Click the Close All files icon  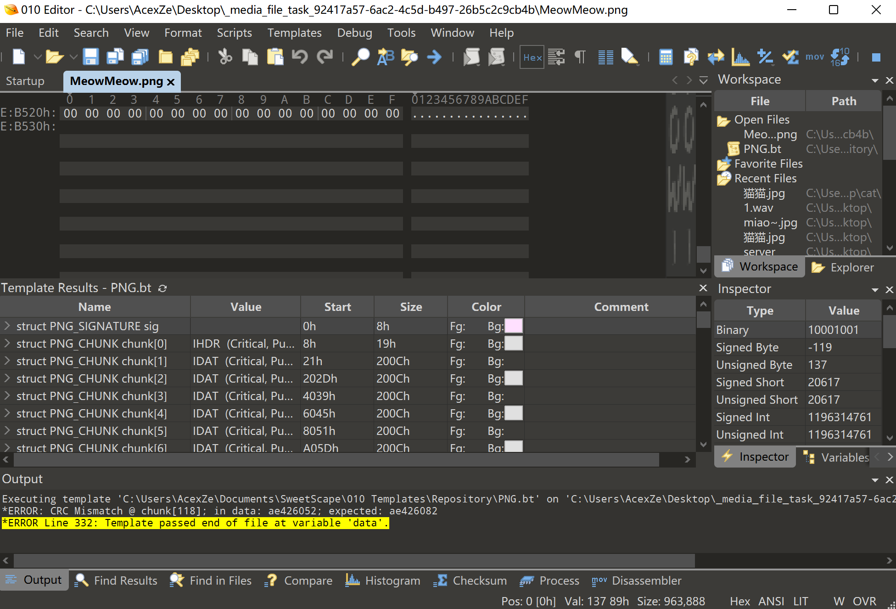pos(190,57)
